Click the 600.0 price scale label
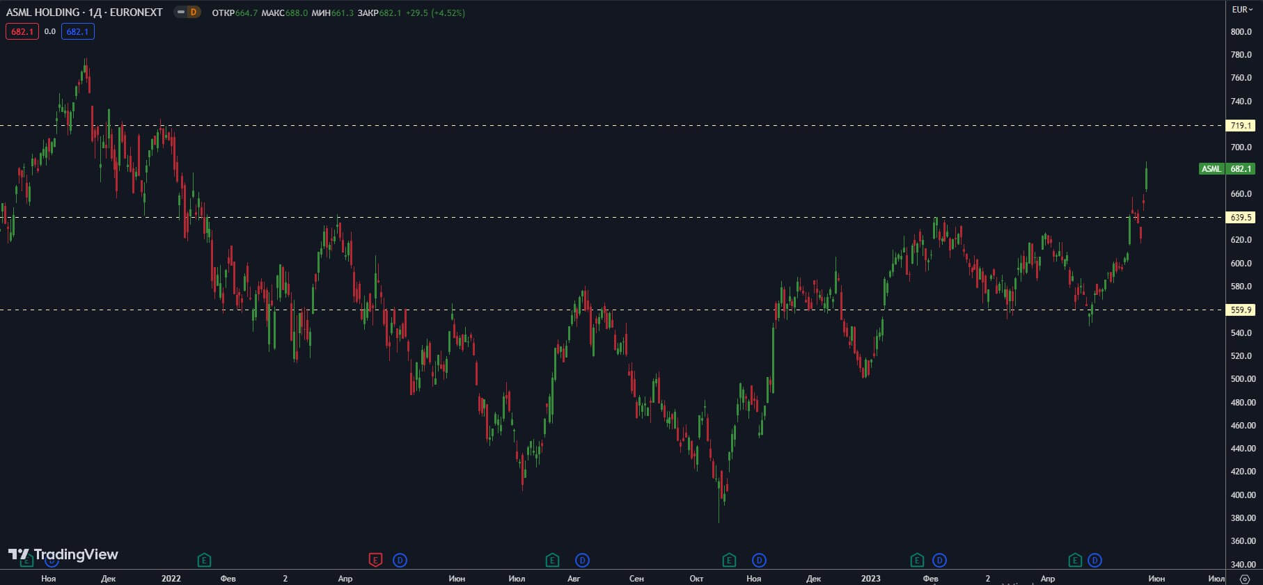The image size is (1263, 585). [1241, 264]
